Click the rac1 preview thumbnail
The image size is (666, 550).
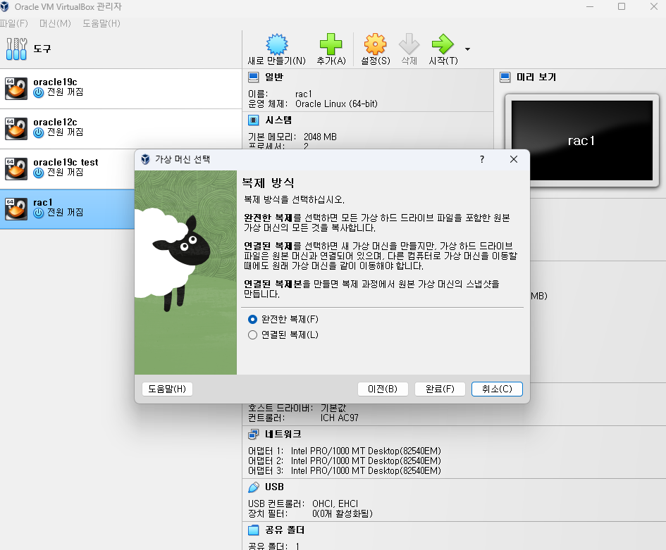coord(581,140)
